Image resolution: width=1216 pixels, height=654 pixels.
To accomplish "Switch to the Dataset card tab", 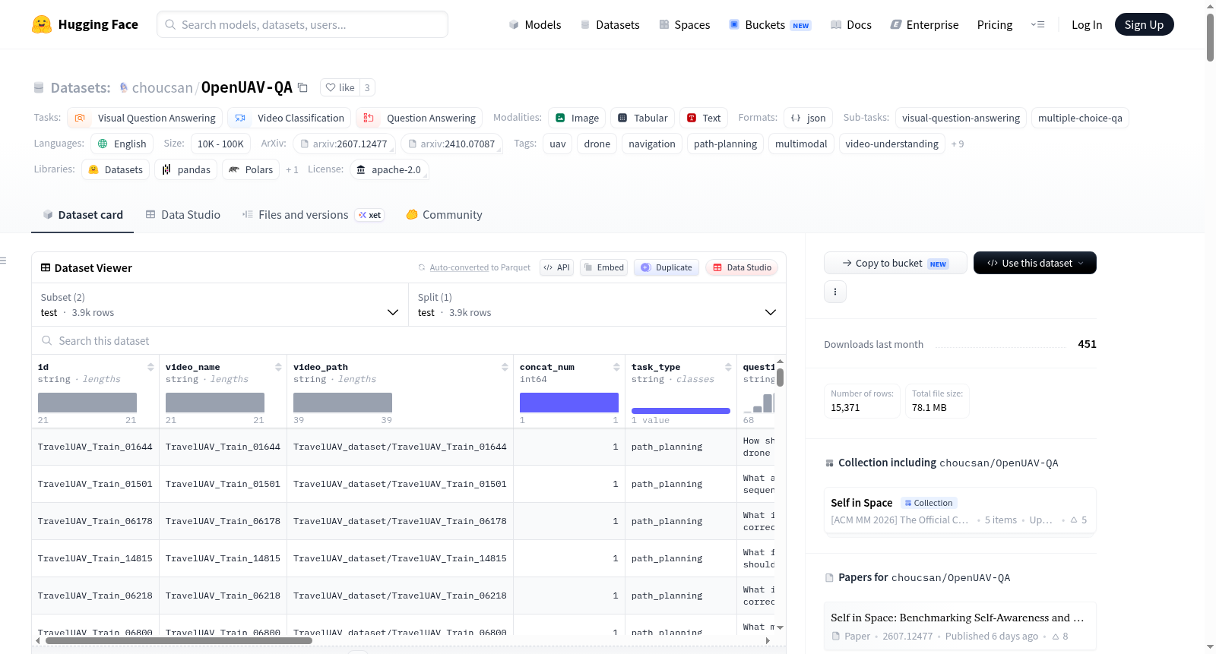I will (x=83, y=215).
